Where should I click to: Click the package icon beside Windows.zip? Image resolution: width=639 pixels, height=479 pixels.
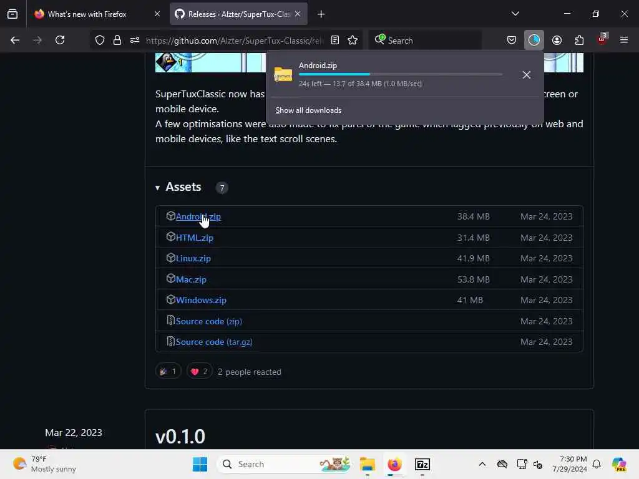pos(171,299)
